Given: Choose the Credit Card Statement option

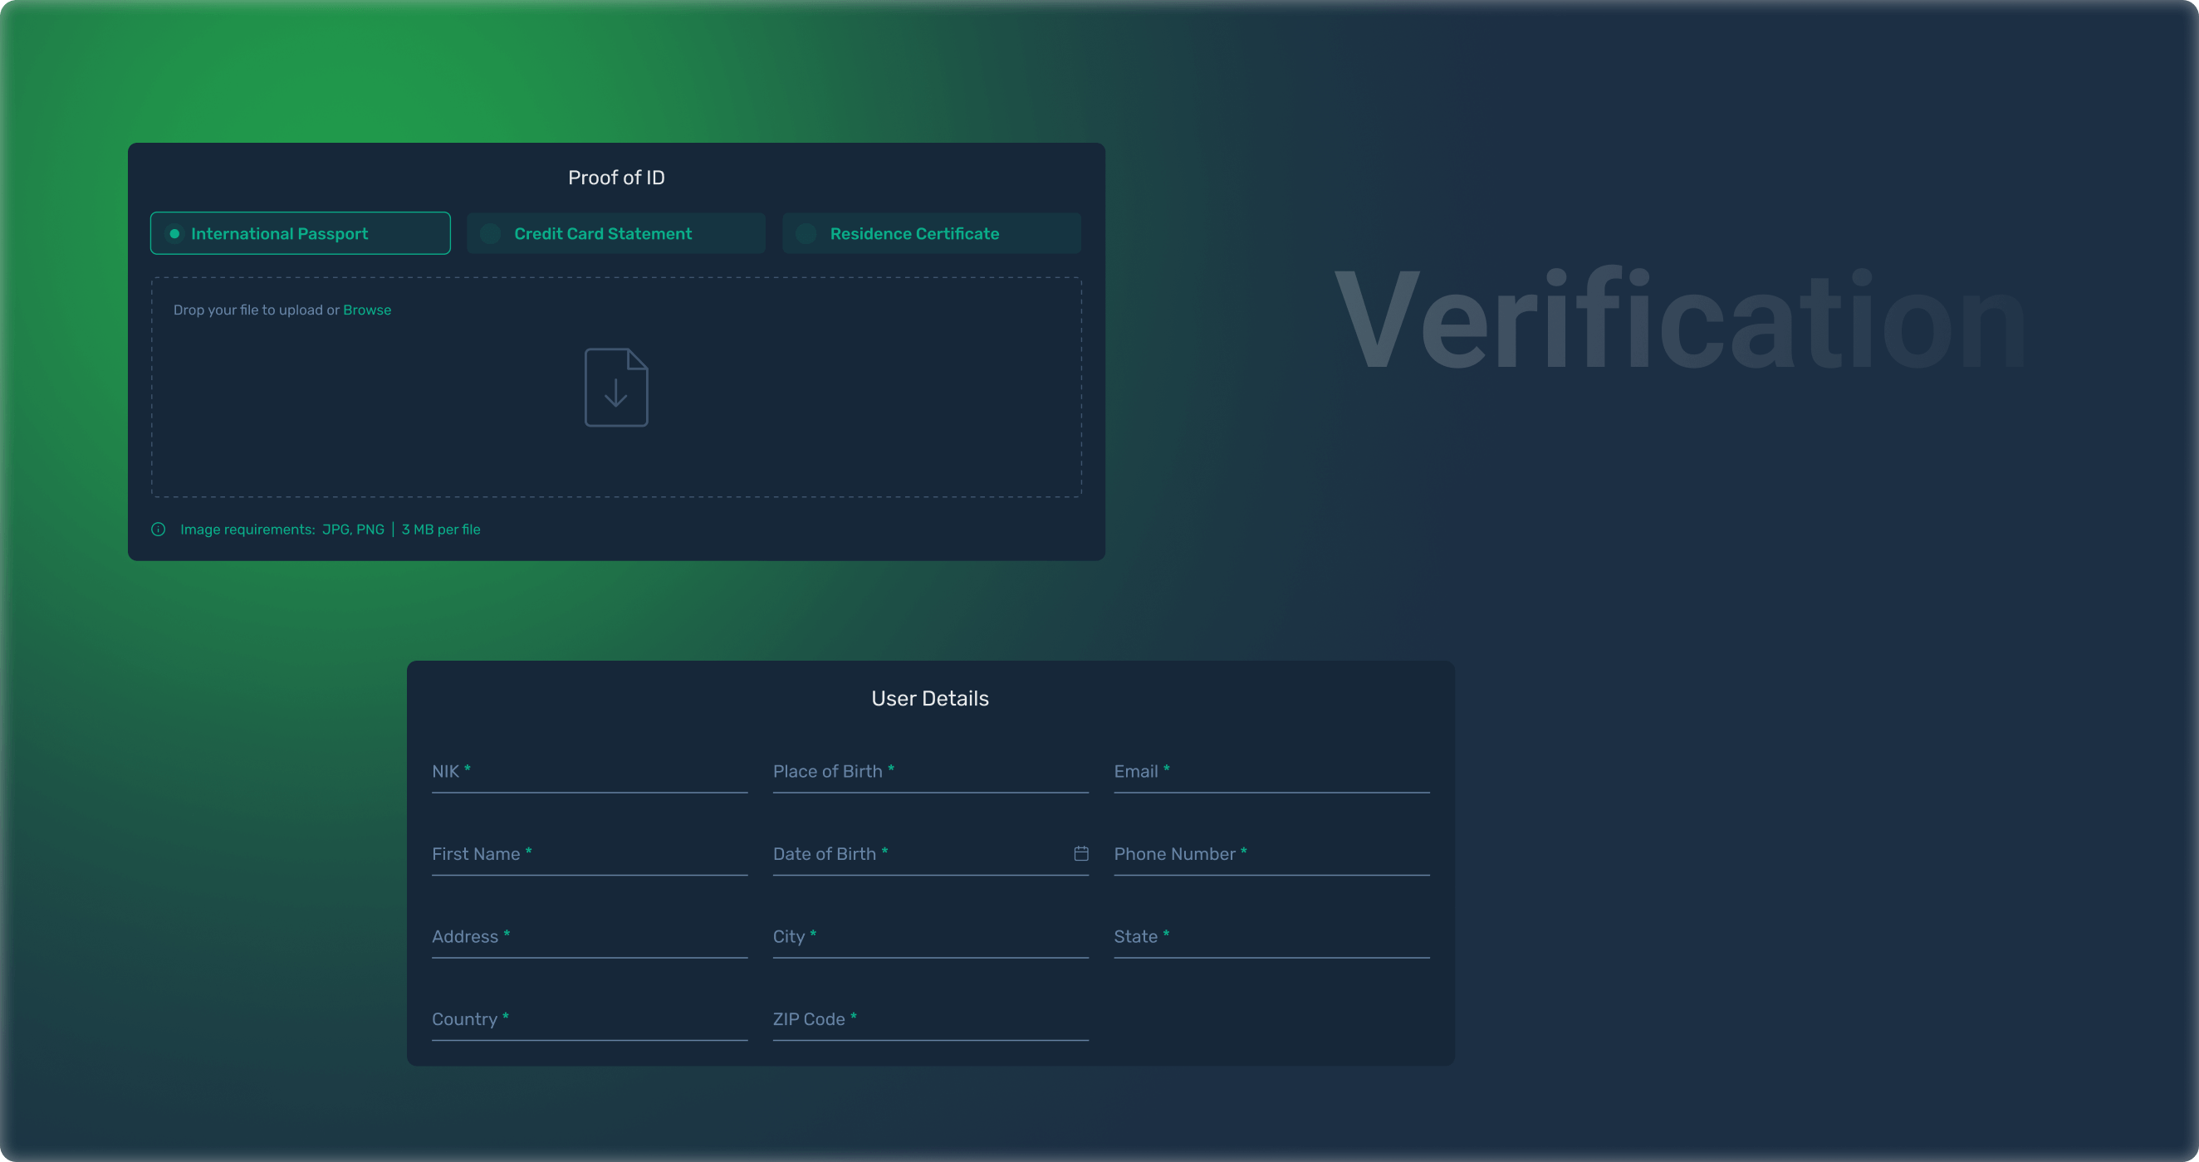Looking at the screenshot, I should 615,233.
